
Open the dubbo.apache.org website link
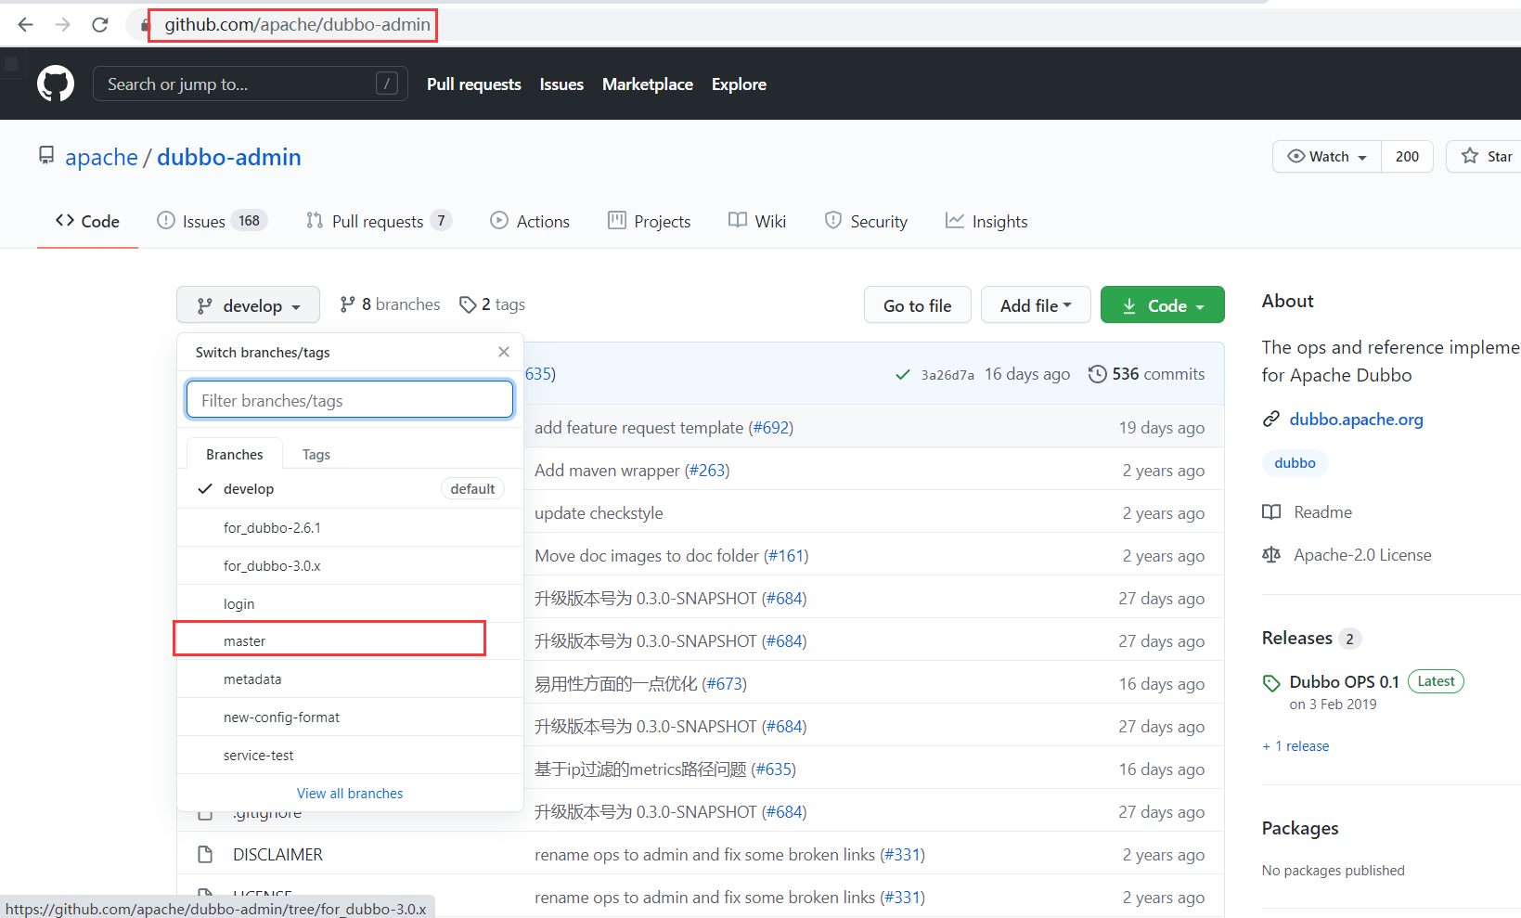(1356, 420)
